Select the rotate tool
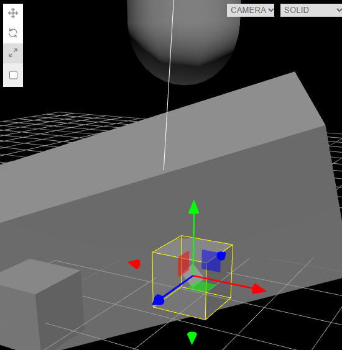Image resolution: width=342 pixels, height=350 pixels. coord(13,33)
